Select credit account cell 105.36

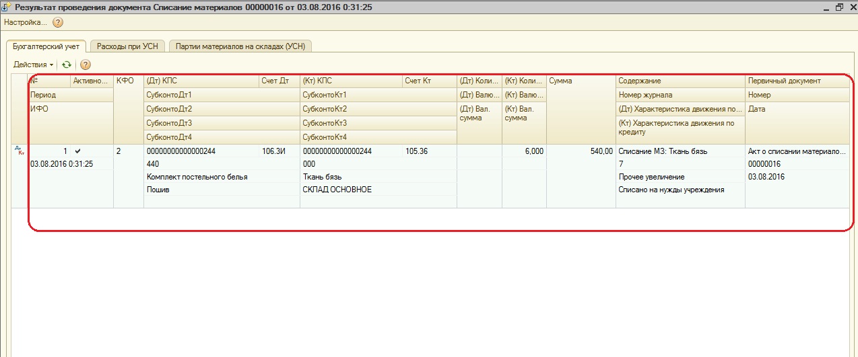coord(430,151)
